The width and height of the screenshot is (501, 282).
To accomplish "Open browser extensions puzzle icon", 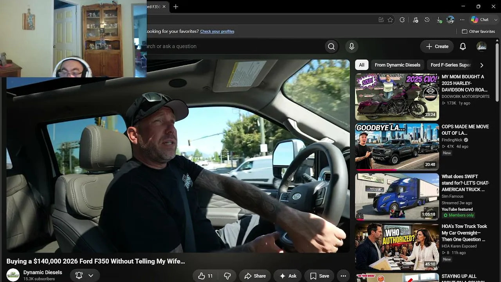I will [x=402, y=20].
